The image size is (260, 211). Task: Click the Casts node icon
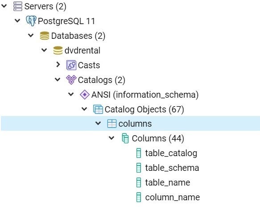71,65
